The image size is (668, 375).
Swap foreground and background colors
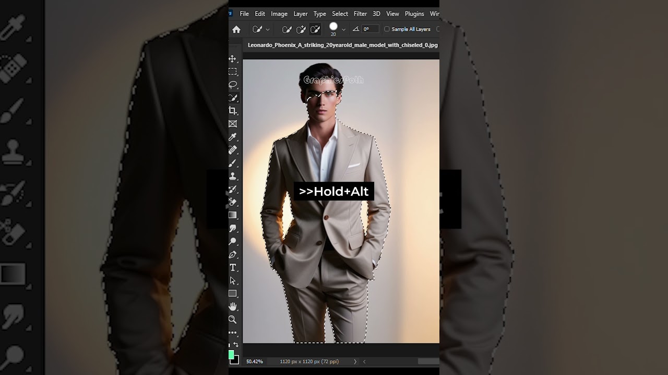click(x=236, y=345)
